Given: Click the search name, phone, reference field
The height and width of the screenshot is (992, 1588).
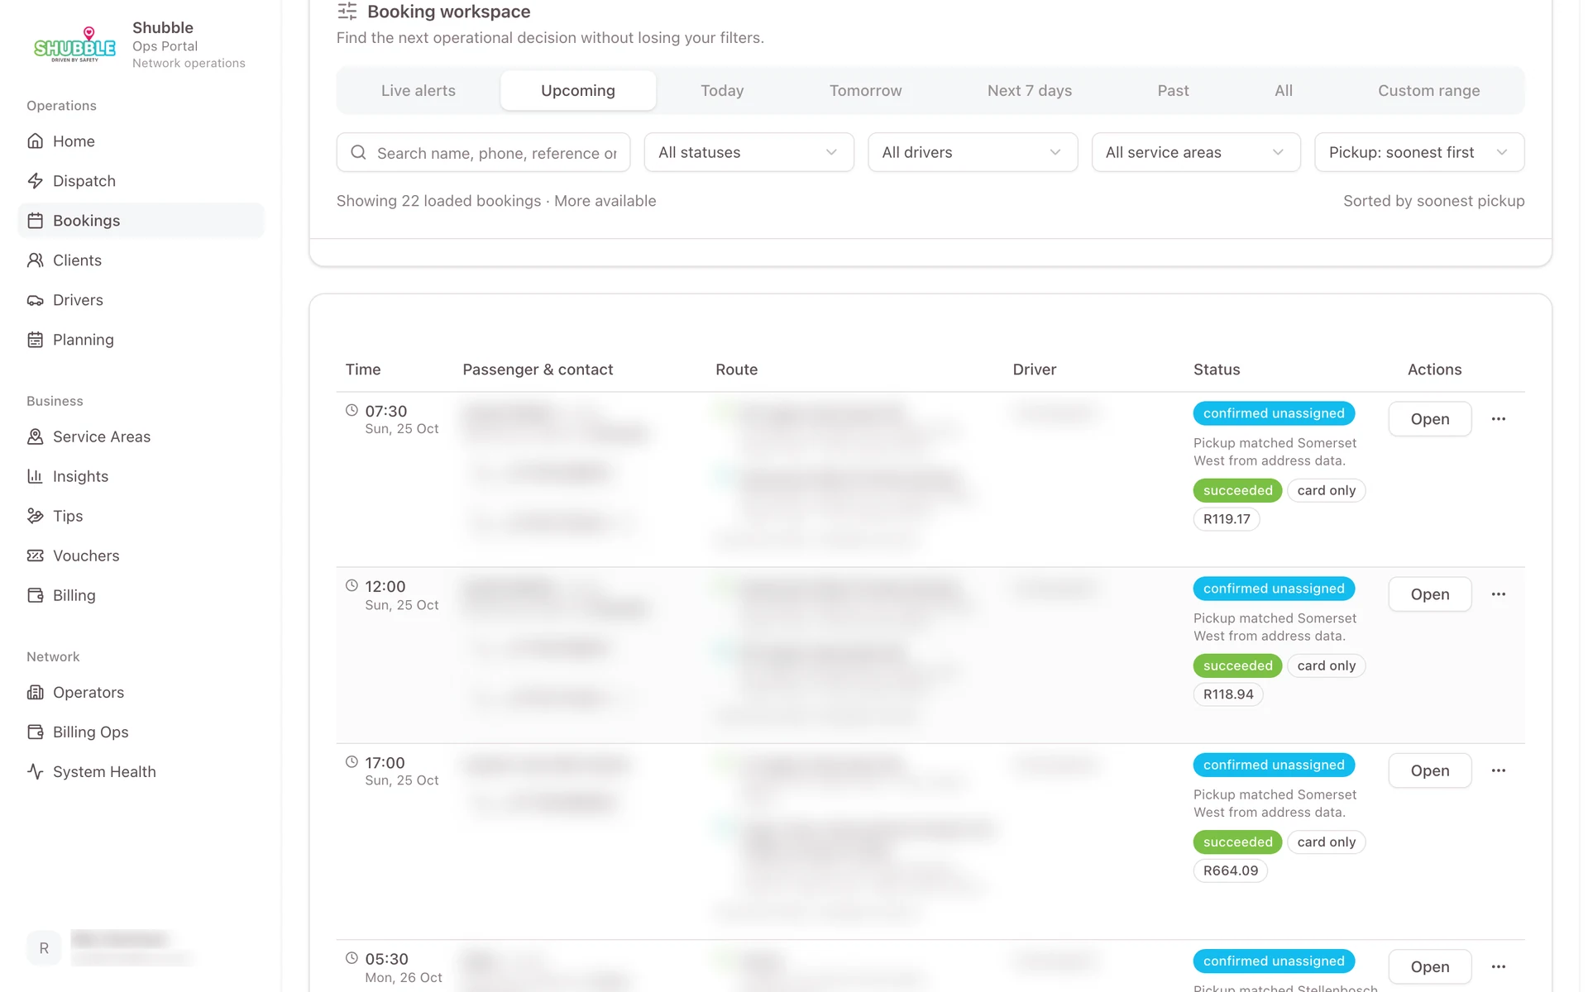Looking at the screenshot, I should [483, 152].
